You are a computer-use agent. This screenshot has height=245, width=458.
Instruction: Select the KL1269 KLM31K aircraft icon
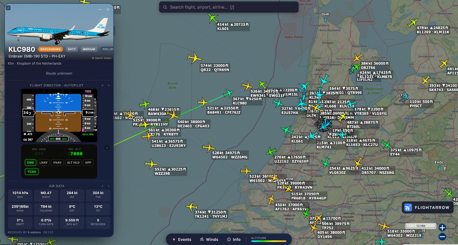[x=413, y=23]
